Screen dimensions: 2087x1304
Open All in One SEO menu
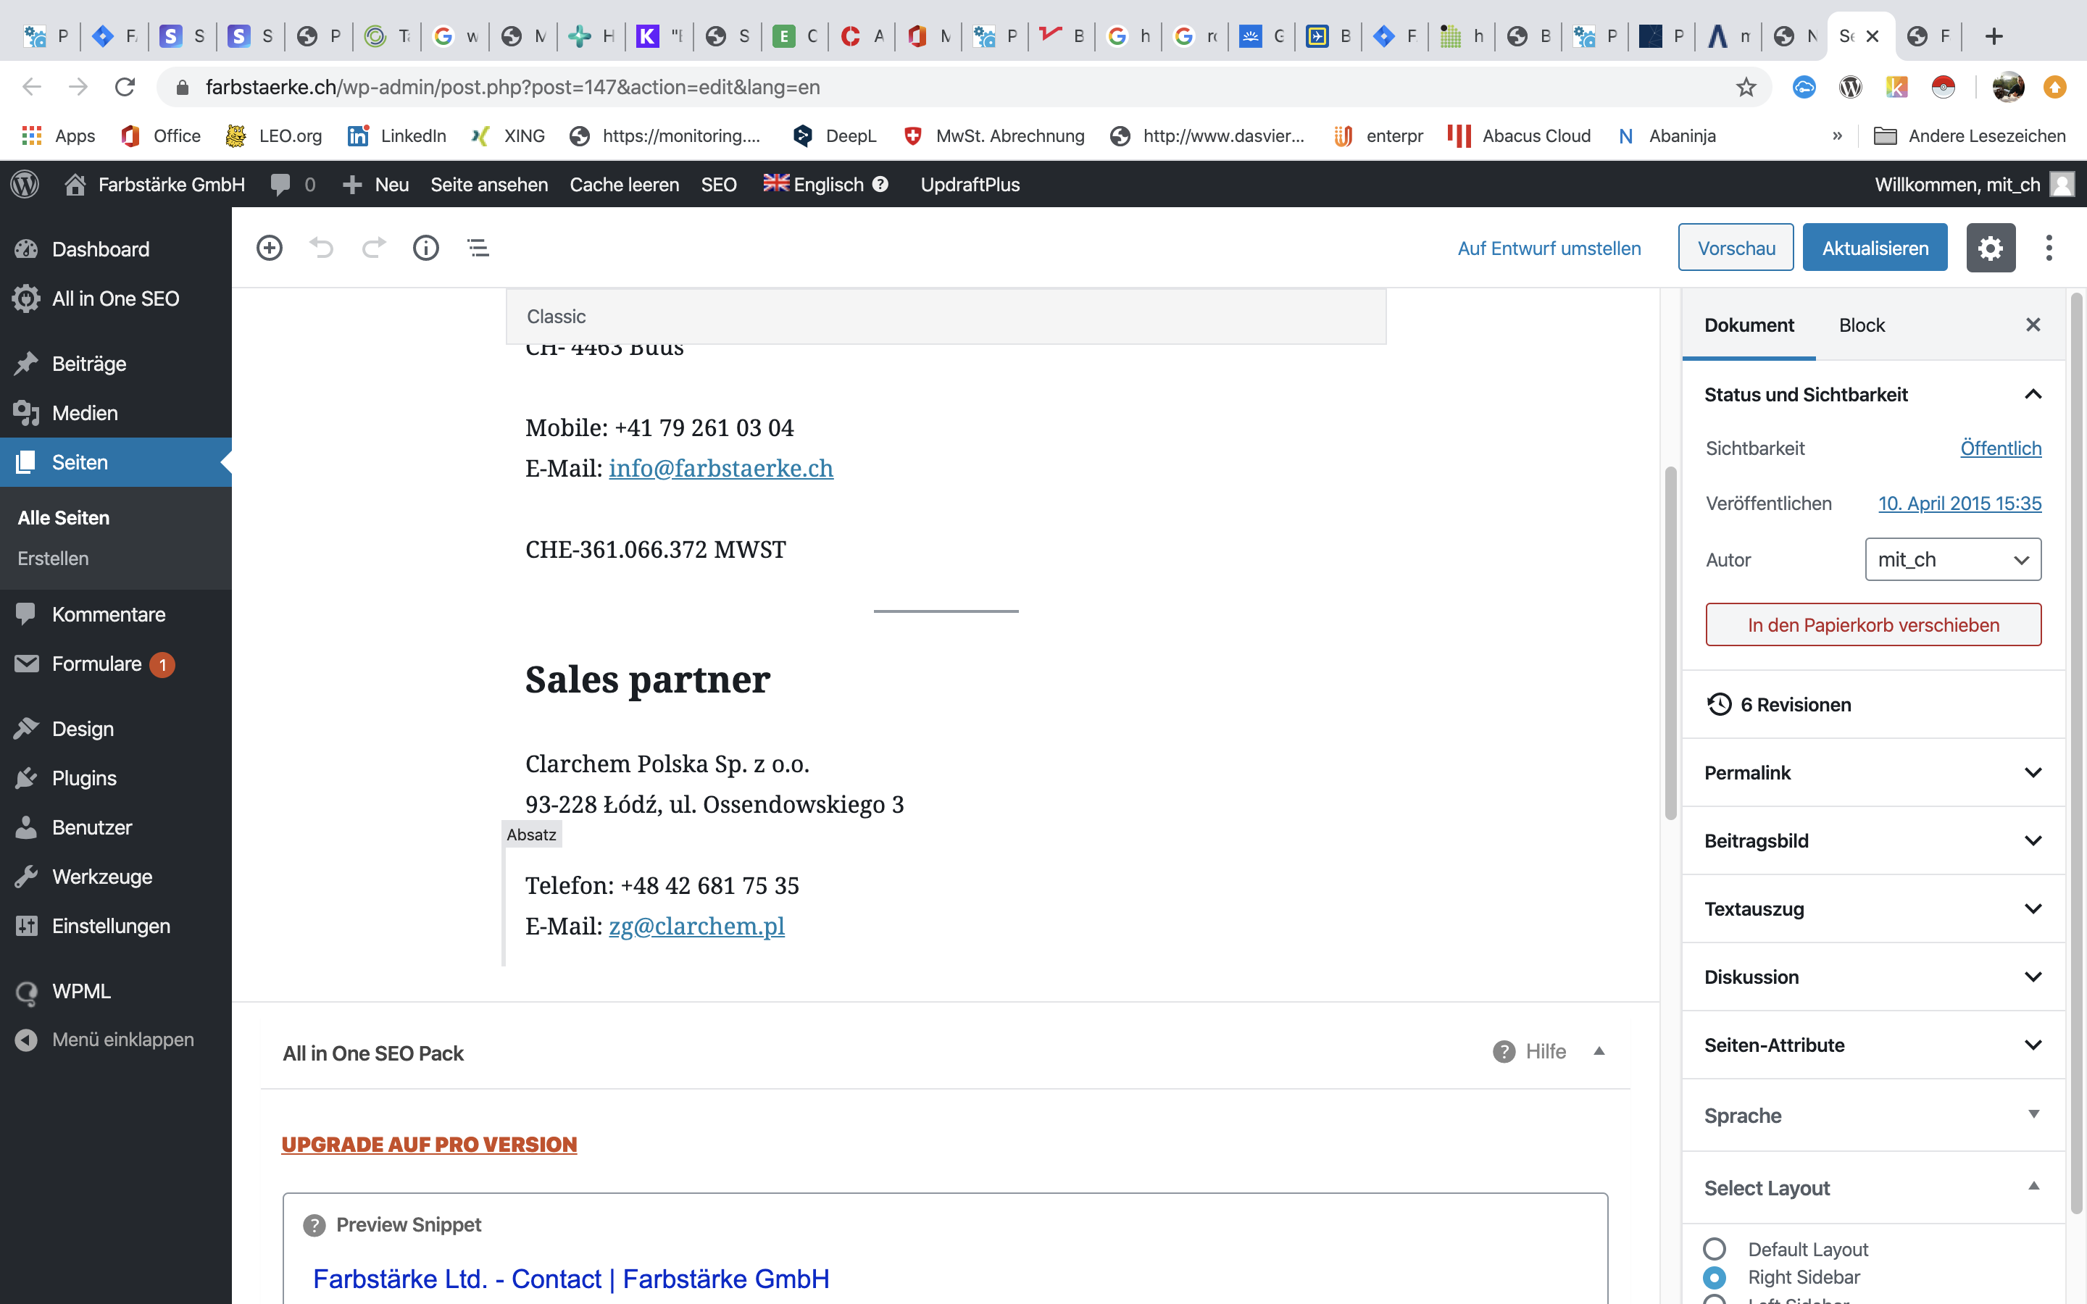point(115,298)
